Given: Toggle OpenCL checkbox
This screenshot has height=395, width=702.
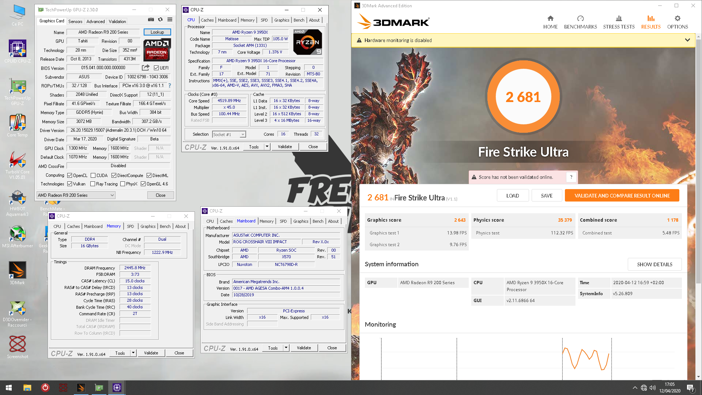Looking at the screenshot, I should tap(69, 176).
